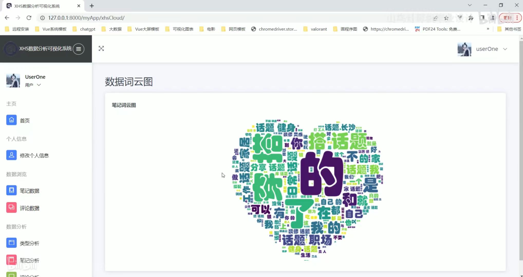Screen dimensions: 523x277
Task: Click the fullscreen expand icon
Action: pyautogui.click(x=101, y=48)
